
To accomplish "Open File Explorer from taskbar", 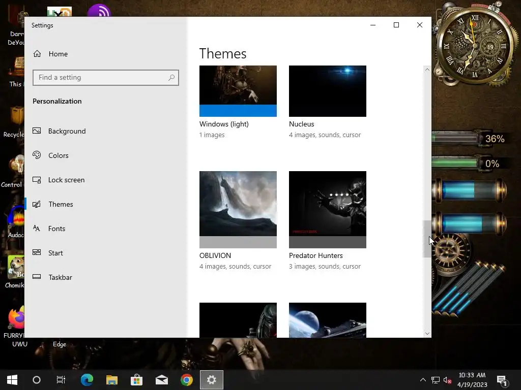I will click(x=111, y=380).
